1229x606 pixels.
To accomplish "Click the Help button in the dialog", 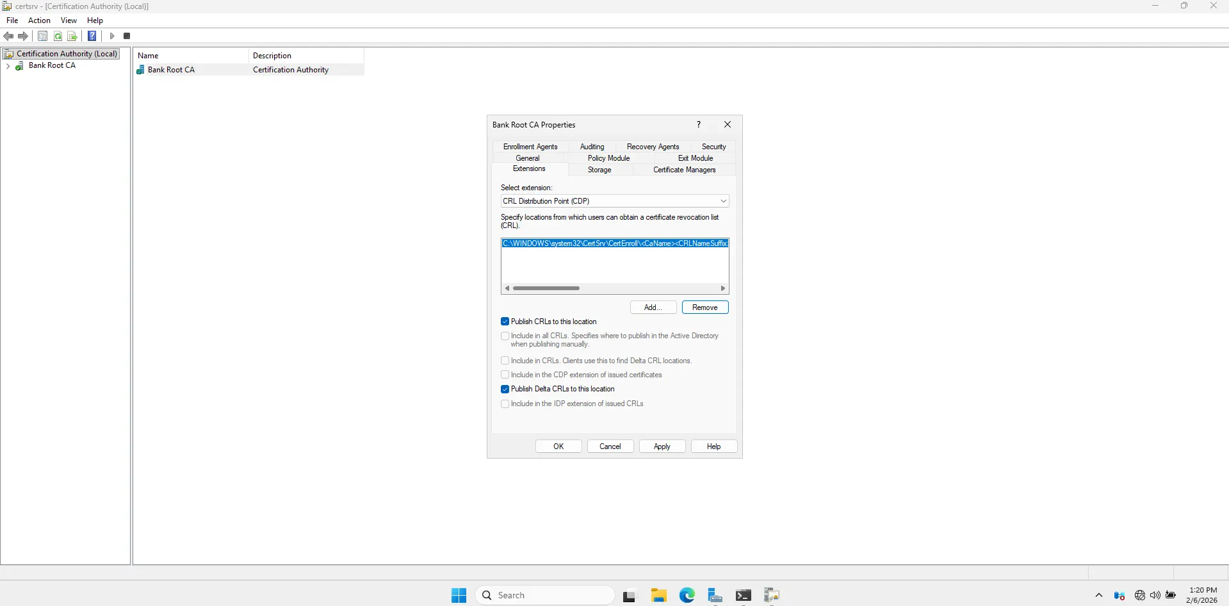I will (x=714, y=446).
